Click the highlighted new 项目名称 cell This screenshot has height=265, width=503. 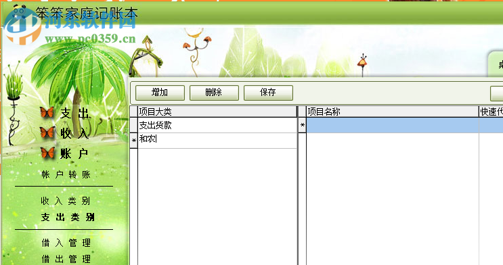[x=393, y=125]
